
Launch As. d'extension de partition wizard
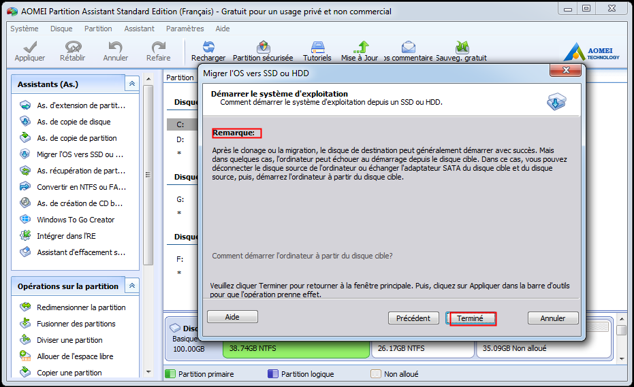[x=73, y=105]
